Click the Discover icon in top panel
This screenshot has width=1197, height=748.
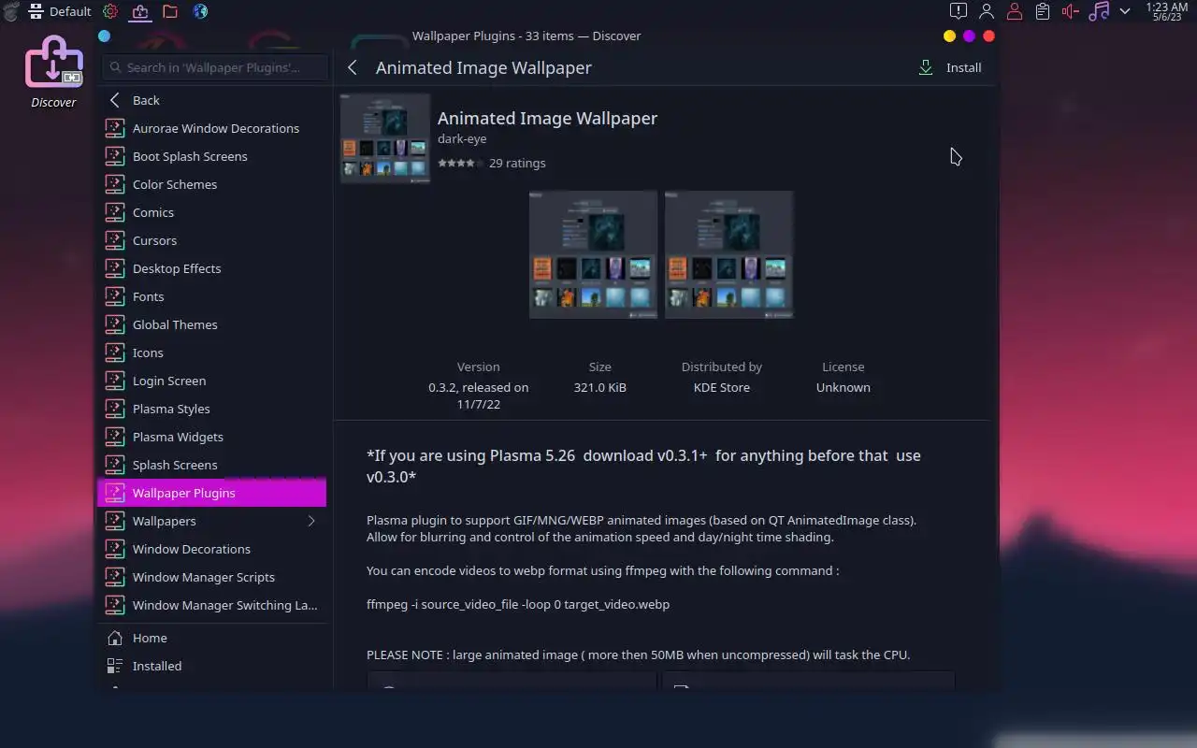(140, 11)
